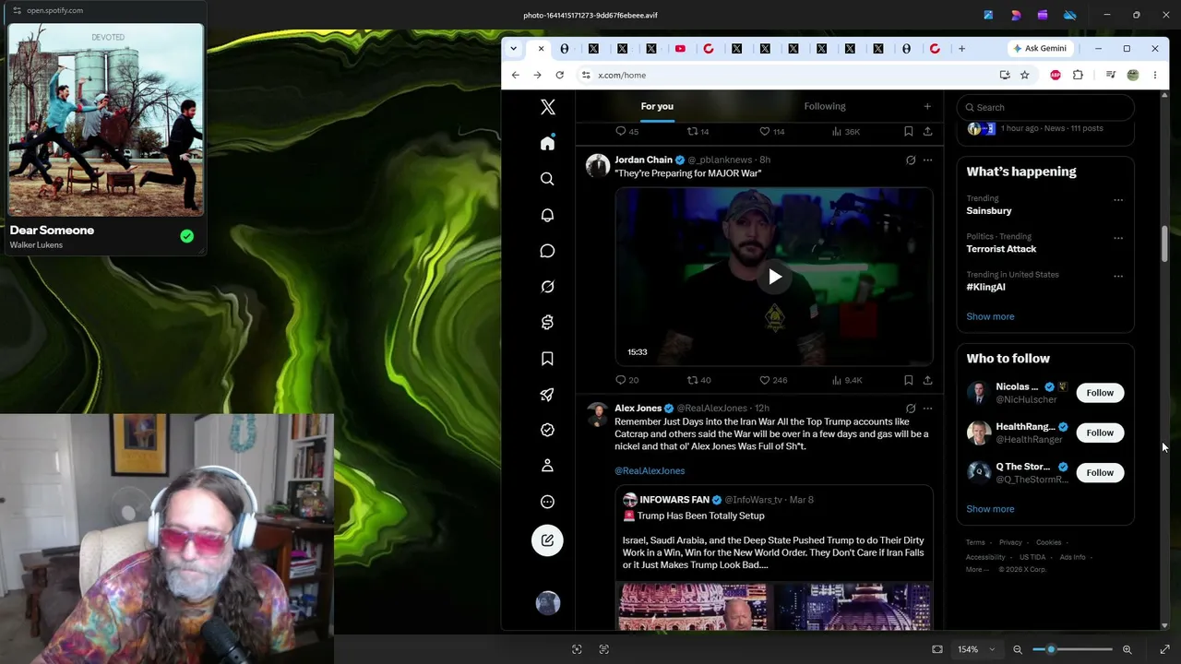Open a new Chrome tab
The image size is (1181, 664).
click(961, 49)
